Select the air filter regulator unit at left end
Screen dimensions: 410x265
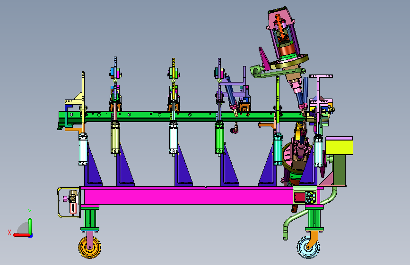point(72,202)
